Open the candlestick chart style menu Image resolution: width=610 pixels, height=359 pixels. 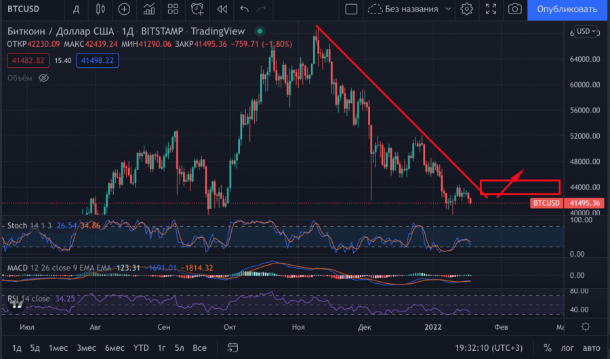click(100, 9)
